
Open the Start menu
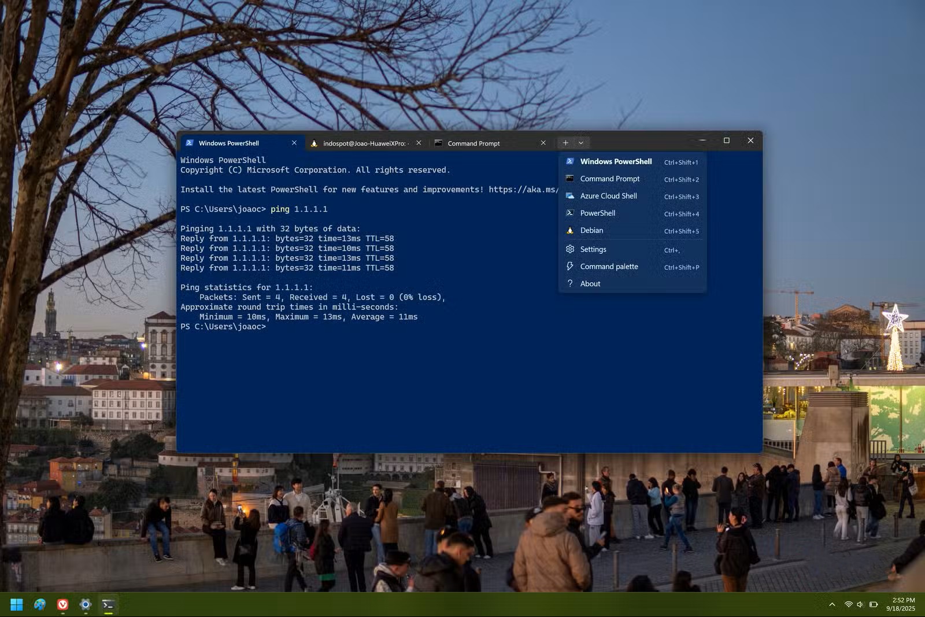tap(16, 604)
